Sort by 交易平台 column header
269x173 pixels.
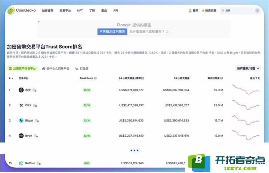[x=24, y=78]
